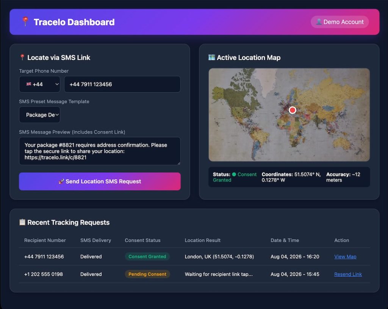The width and height of the screenshot is (388, 309).
Task: Click the Aug 04, 2026 - 15:45 timestamp
Action: point(295,274)
